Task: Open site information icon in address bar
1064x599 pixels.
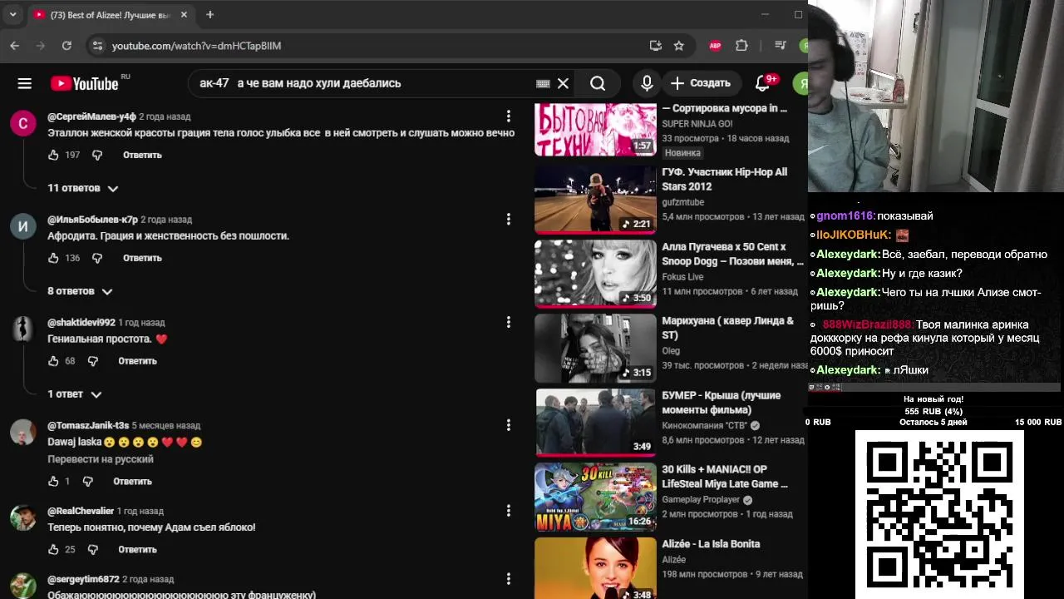Action: (x=97, y=46)
